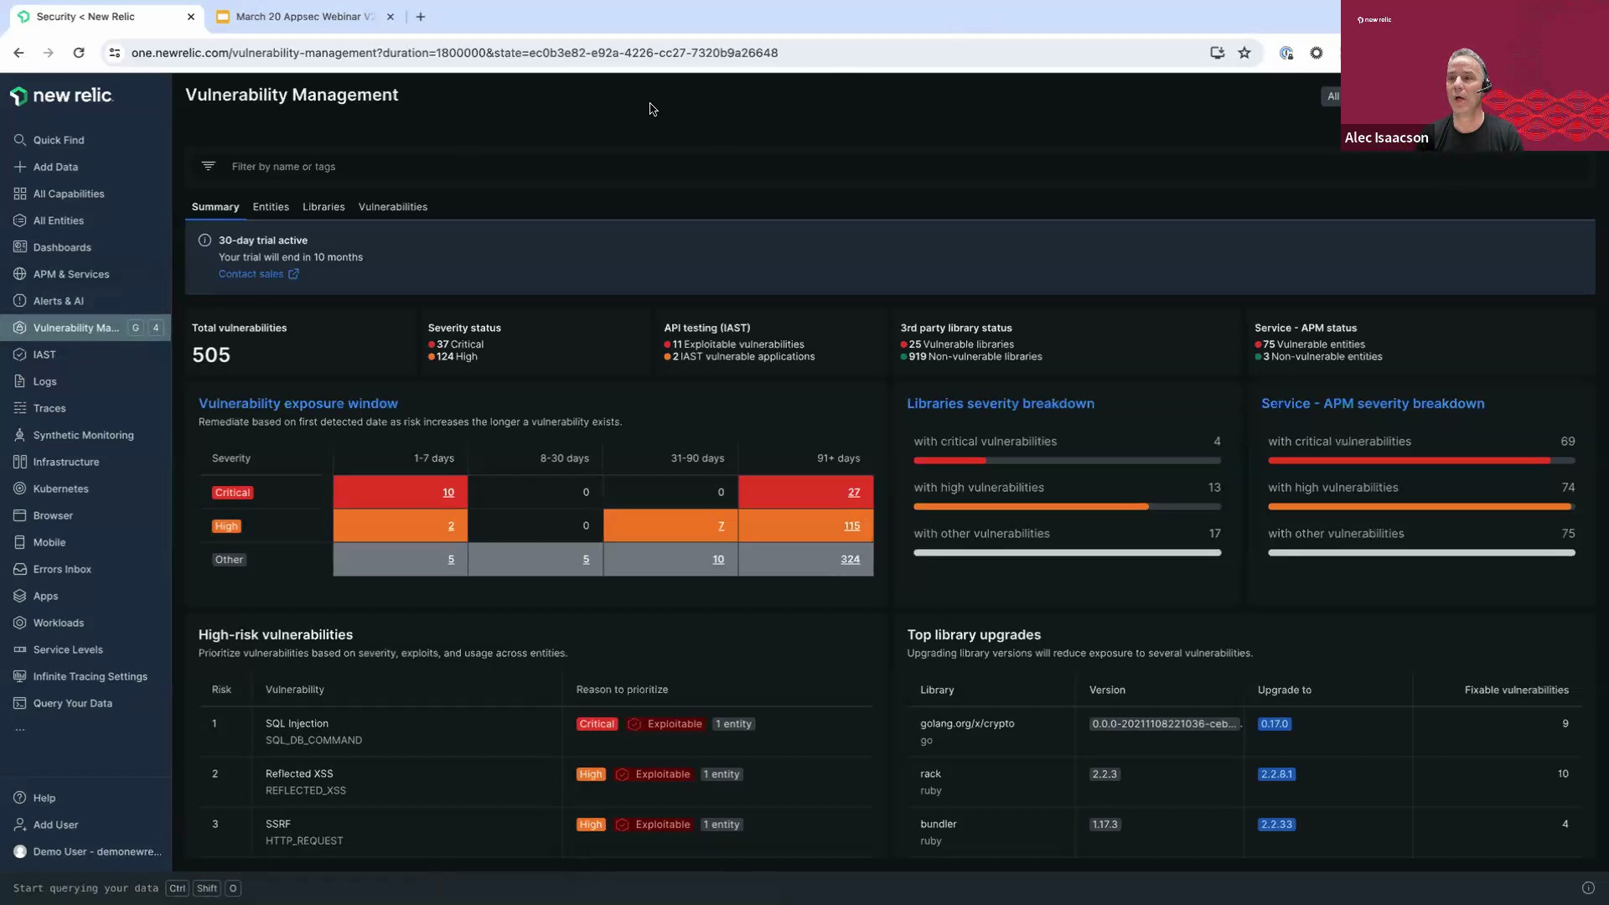Click Critical 1-7 days count 10
The width and height of the screenshot is (1609, 905).
448,493
